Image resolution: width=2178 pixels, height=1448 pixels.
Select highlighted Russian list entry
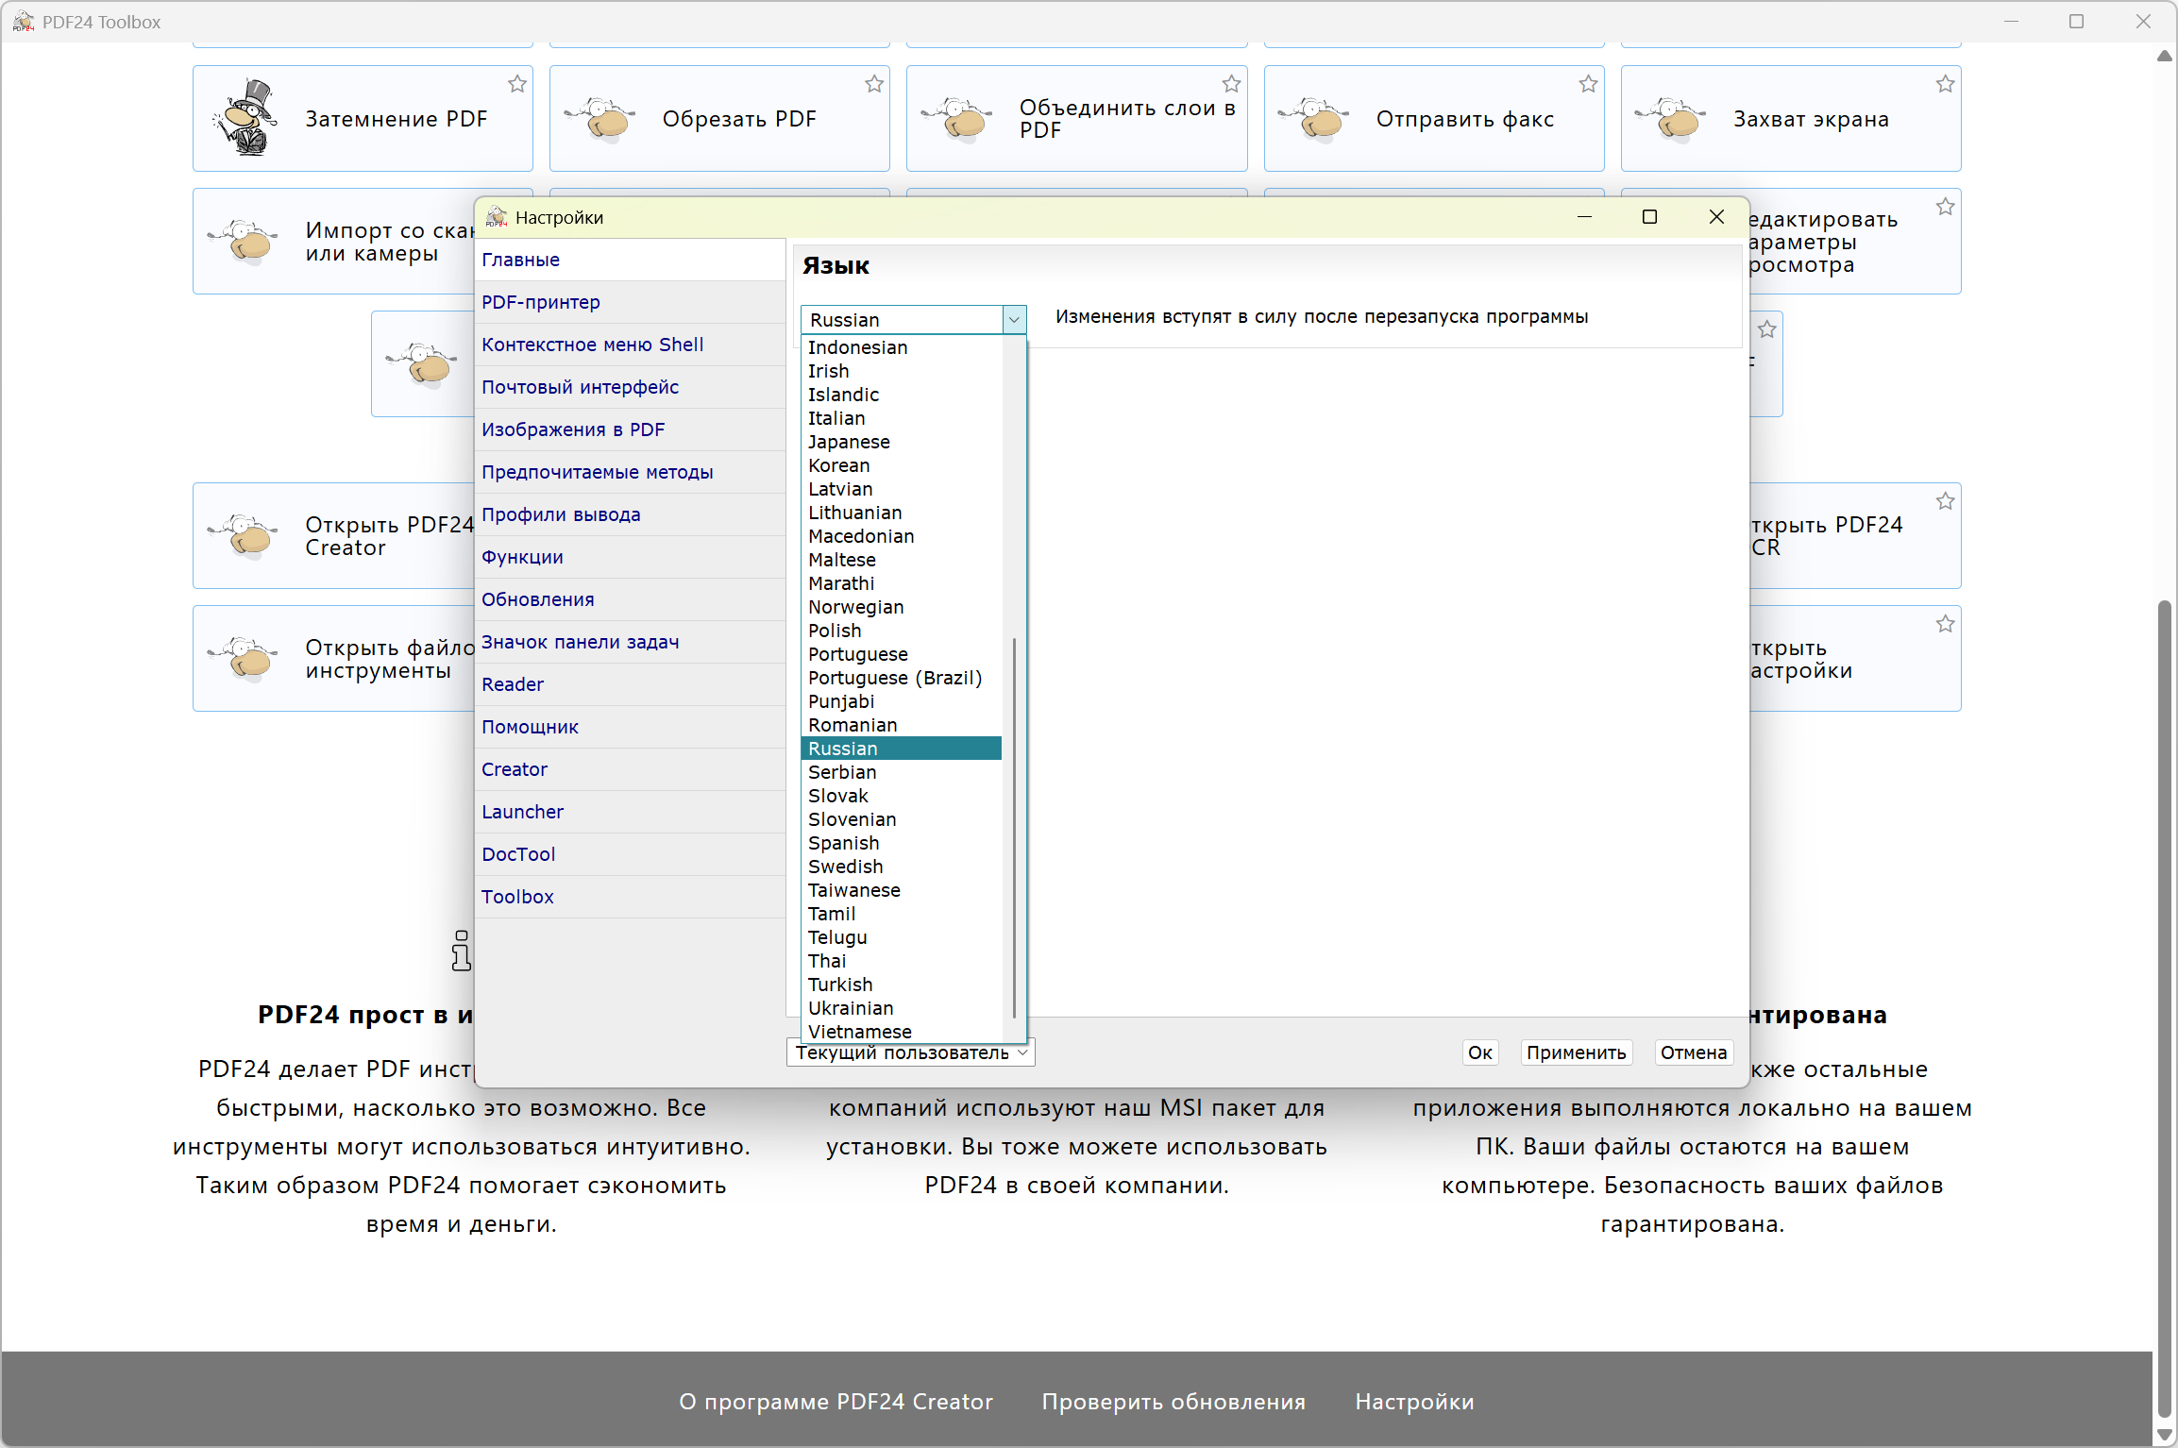pyautogui.click(x=902, y=749)
